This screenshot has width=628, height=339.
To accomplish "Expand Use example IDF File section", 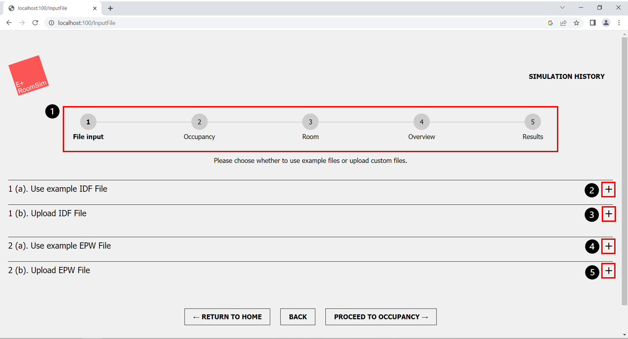I will pyautogui.click(x=609, y=190).
